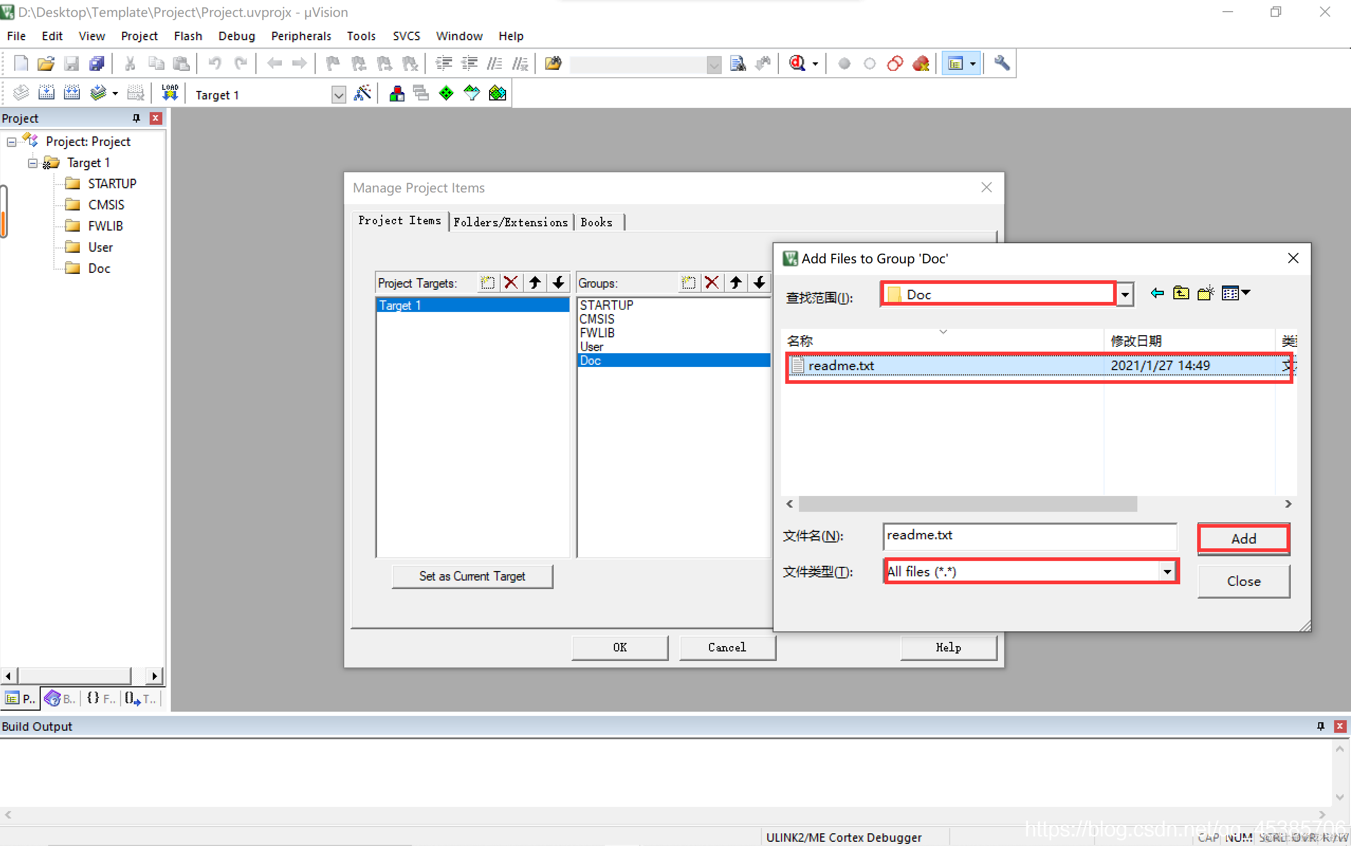The width and height of the screenshot is (1351, 846).
Task: Click the Add button
Action: coord(1243,538)
